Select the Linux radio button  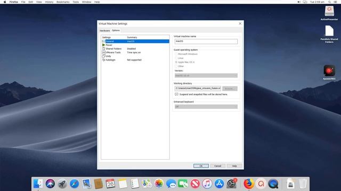pos(176,58)
